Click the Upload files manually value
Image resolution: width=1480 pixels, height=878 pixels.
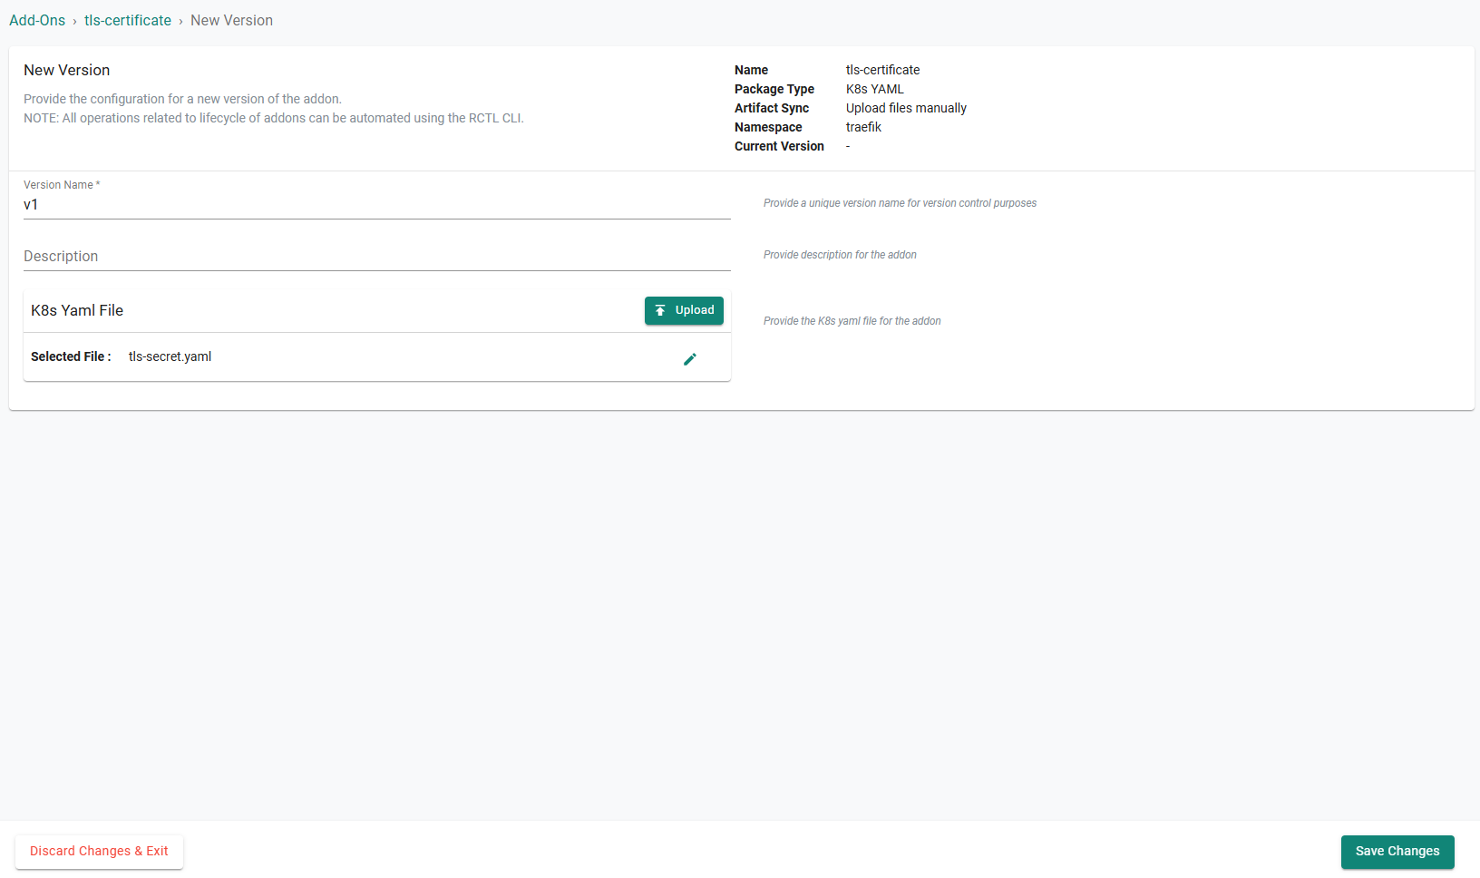click(906, 108)
